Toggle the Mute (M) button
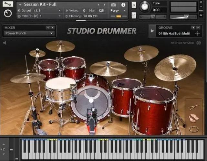The image size is (207, 161). pyautogui.click(x=134, y=15)
